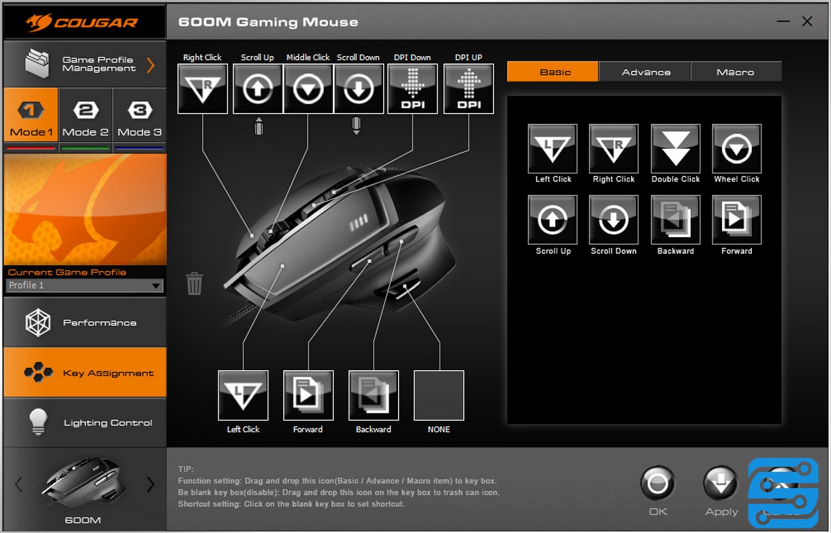Image resolution: width=831 pixels, height=533 pixels.
Task: Close the Cougar window
Action: pyautogui.click(x=807, y=21)
